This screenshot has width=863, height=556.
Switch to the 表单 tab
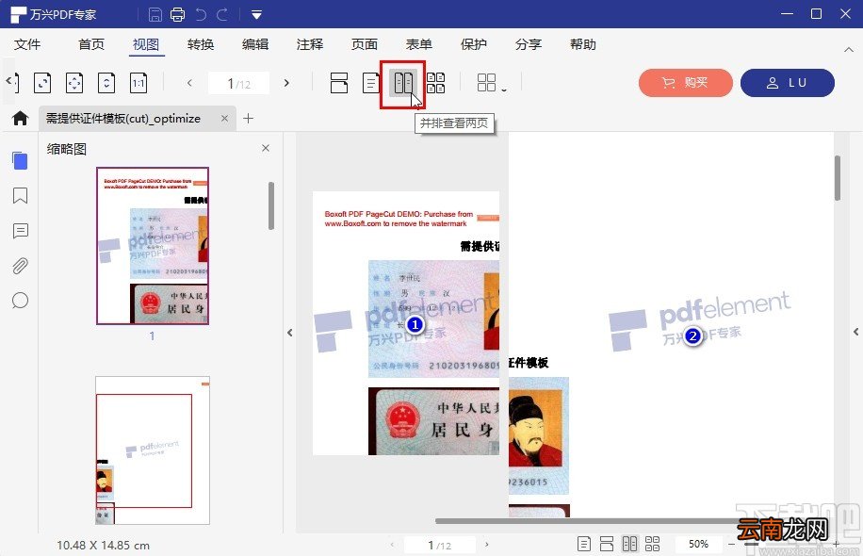tap(419, 44)
